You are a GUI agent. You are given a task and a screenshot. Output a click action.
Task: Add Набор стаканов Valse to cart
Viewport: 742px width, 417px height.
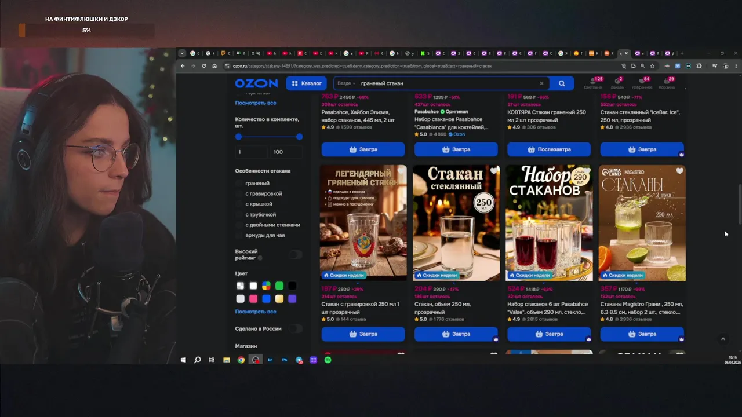click(549, 334)
